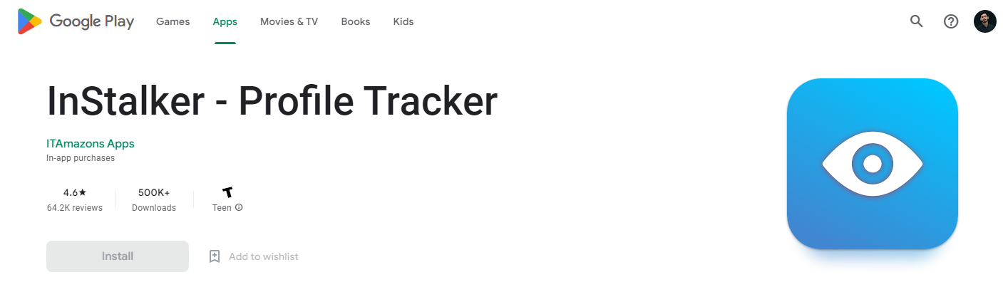Click the 500K+ Downloads stat

pos(154,200)
